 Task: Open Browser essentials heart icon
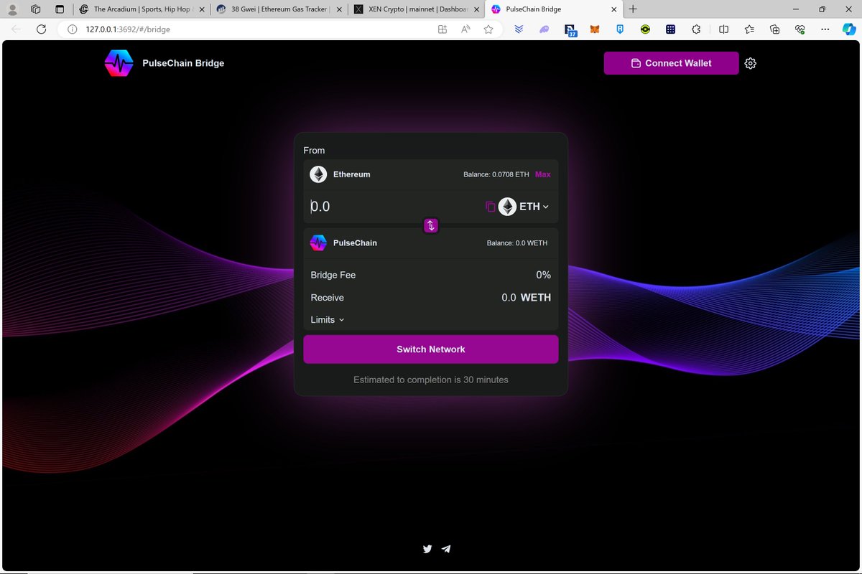click(x=800, y=29)
